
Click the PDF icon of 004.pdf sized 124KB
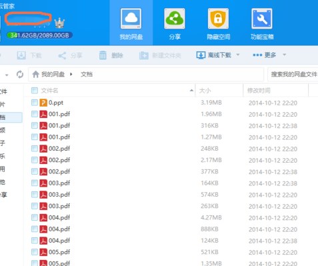point(43,241)
